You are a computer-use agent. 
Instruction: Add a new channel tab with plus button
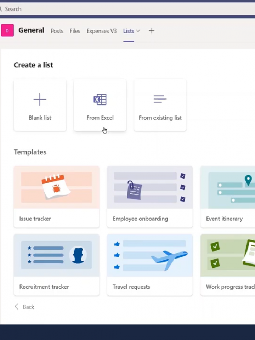151,31
